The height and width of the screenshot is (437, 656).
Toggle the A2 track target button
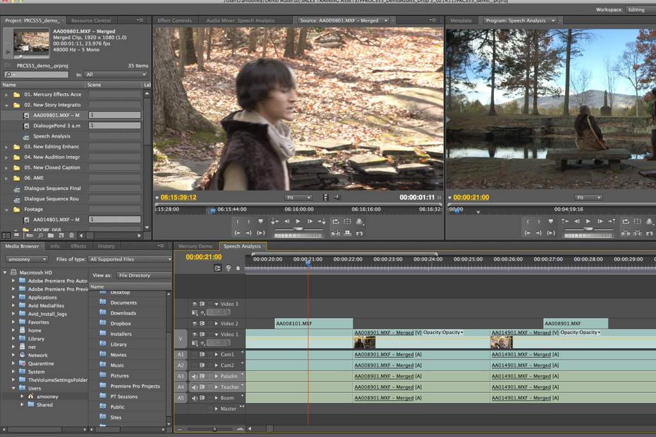[181, 365]
